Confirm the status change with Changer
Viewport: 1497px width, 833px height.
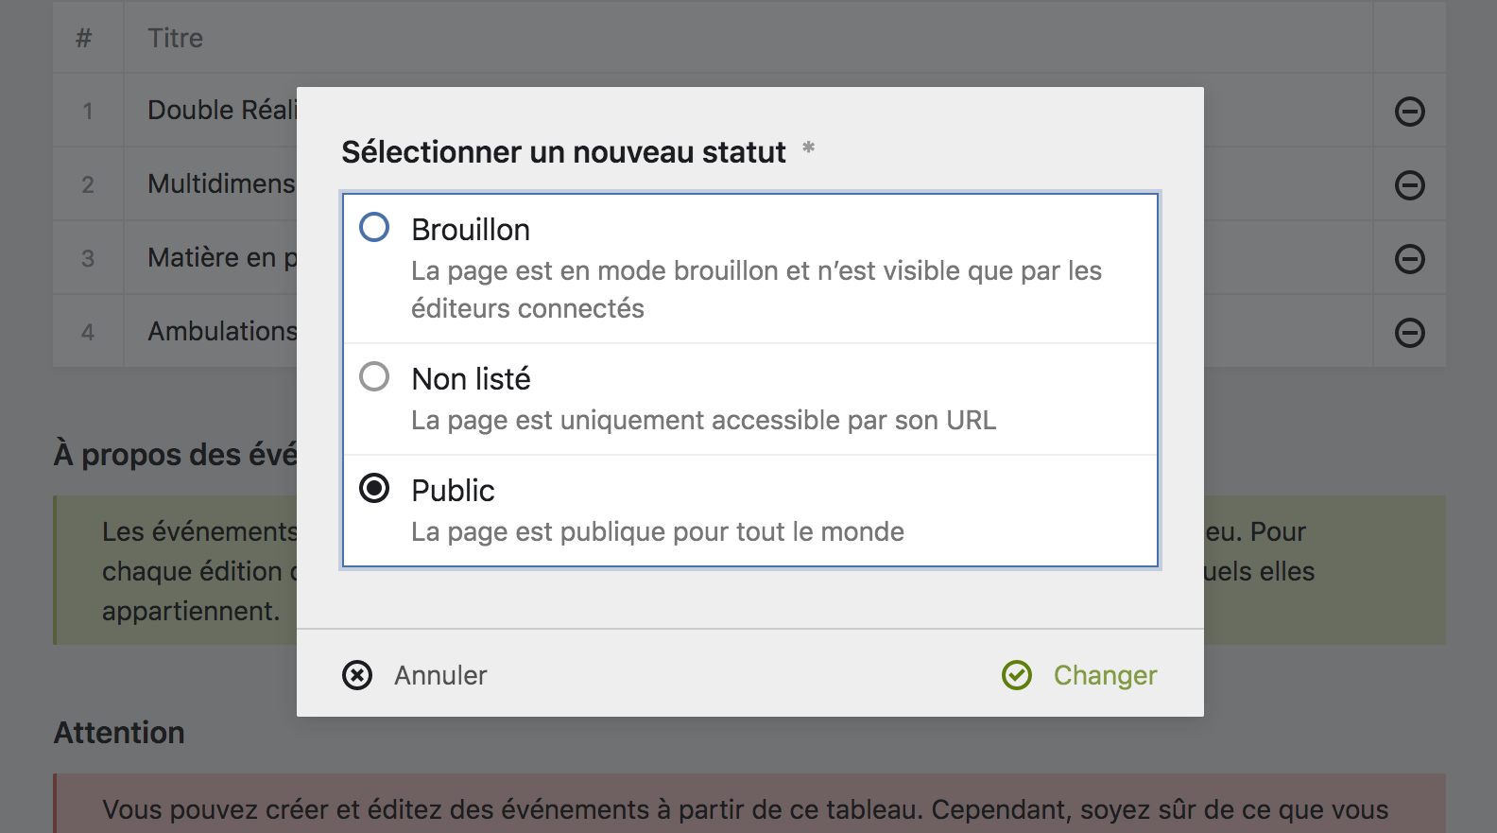tap(1104, 675)
